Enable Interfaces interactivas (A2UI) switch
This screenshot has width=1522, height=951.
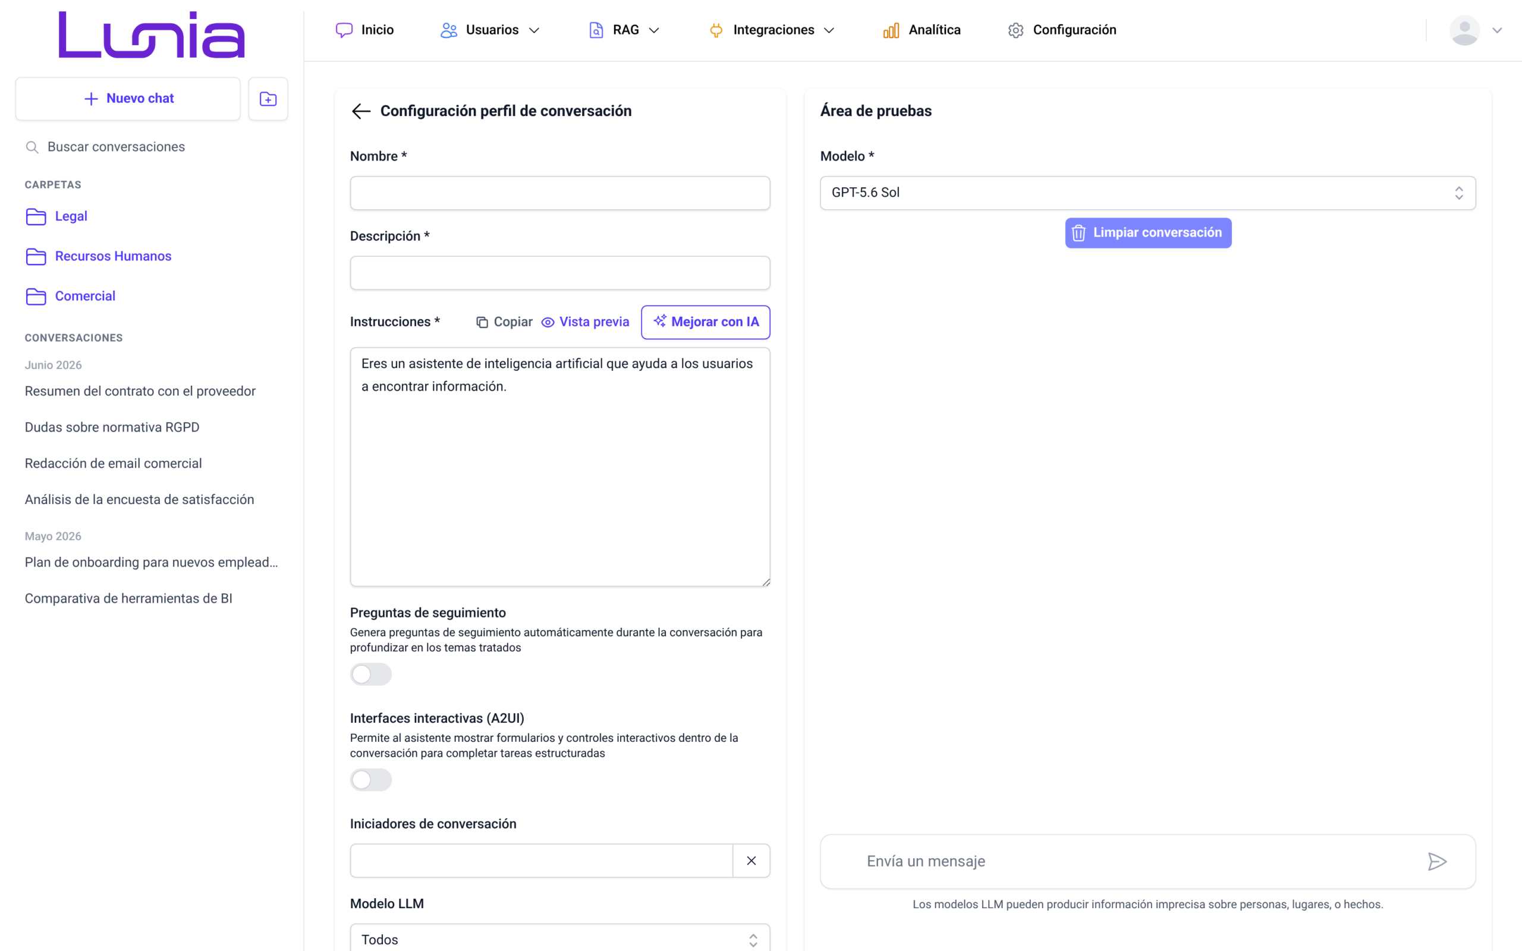[x=371, y=780]
